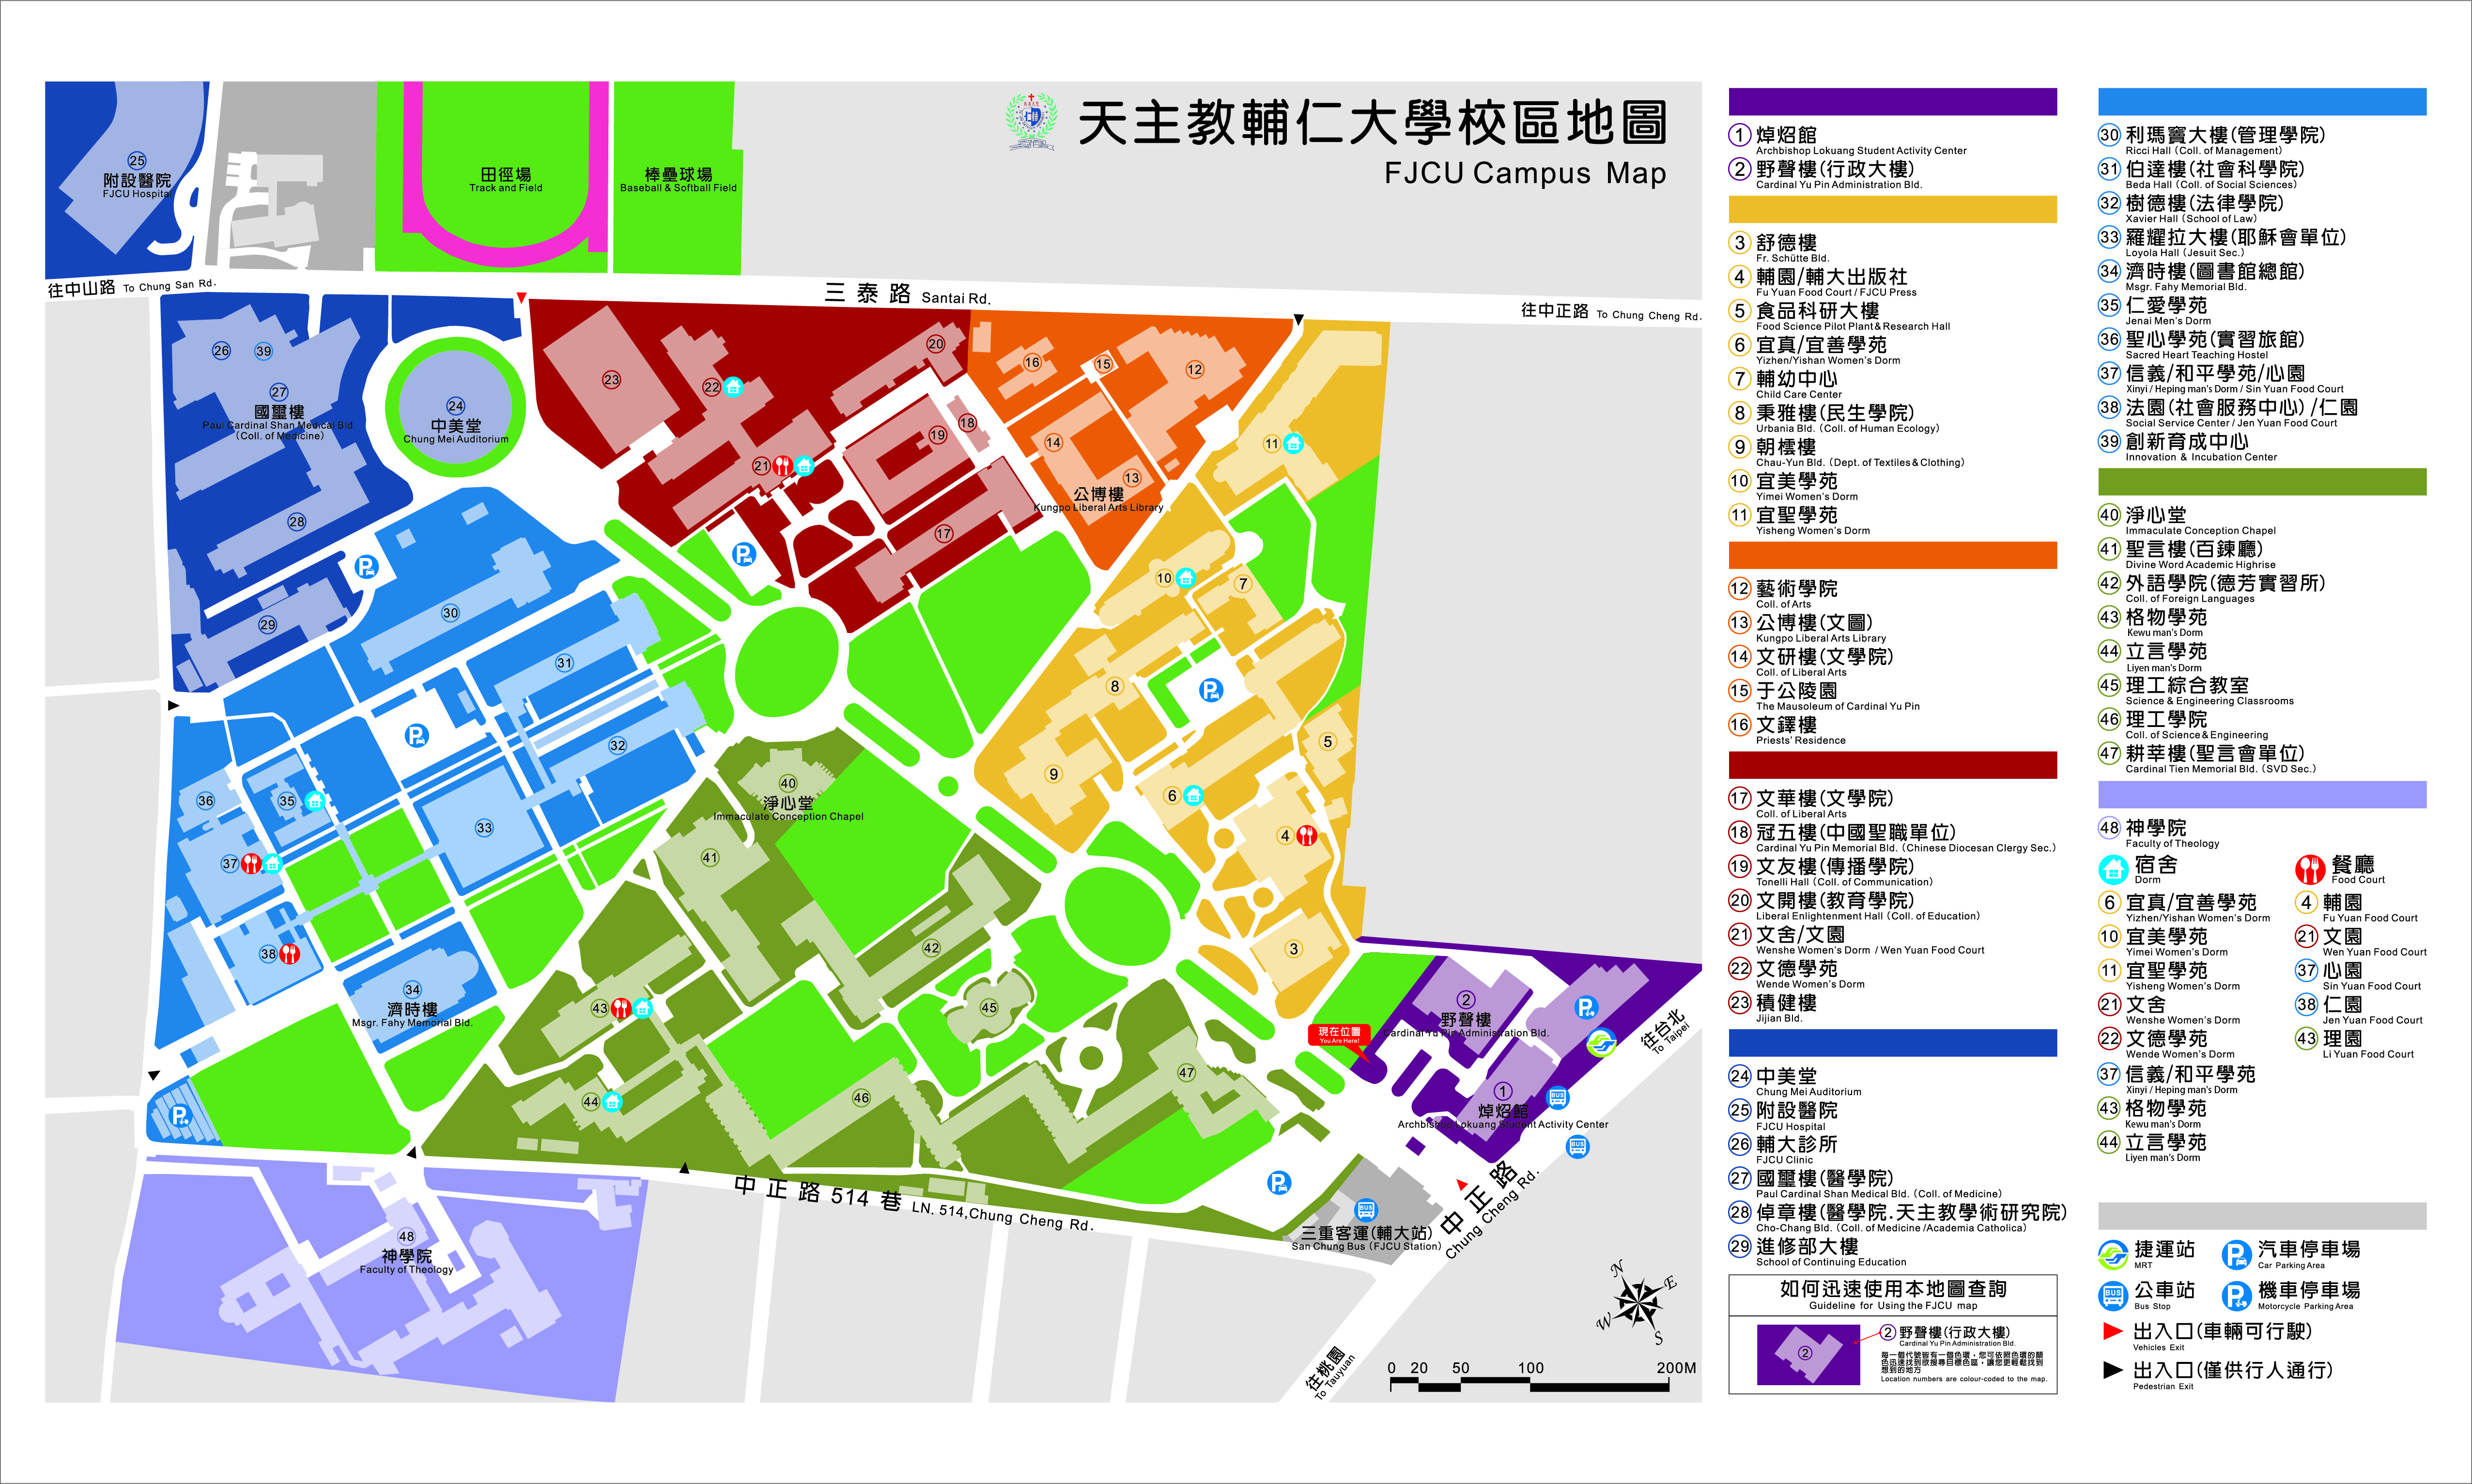Click the Car Parking Area legend icon

click(2237, 1254)
